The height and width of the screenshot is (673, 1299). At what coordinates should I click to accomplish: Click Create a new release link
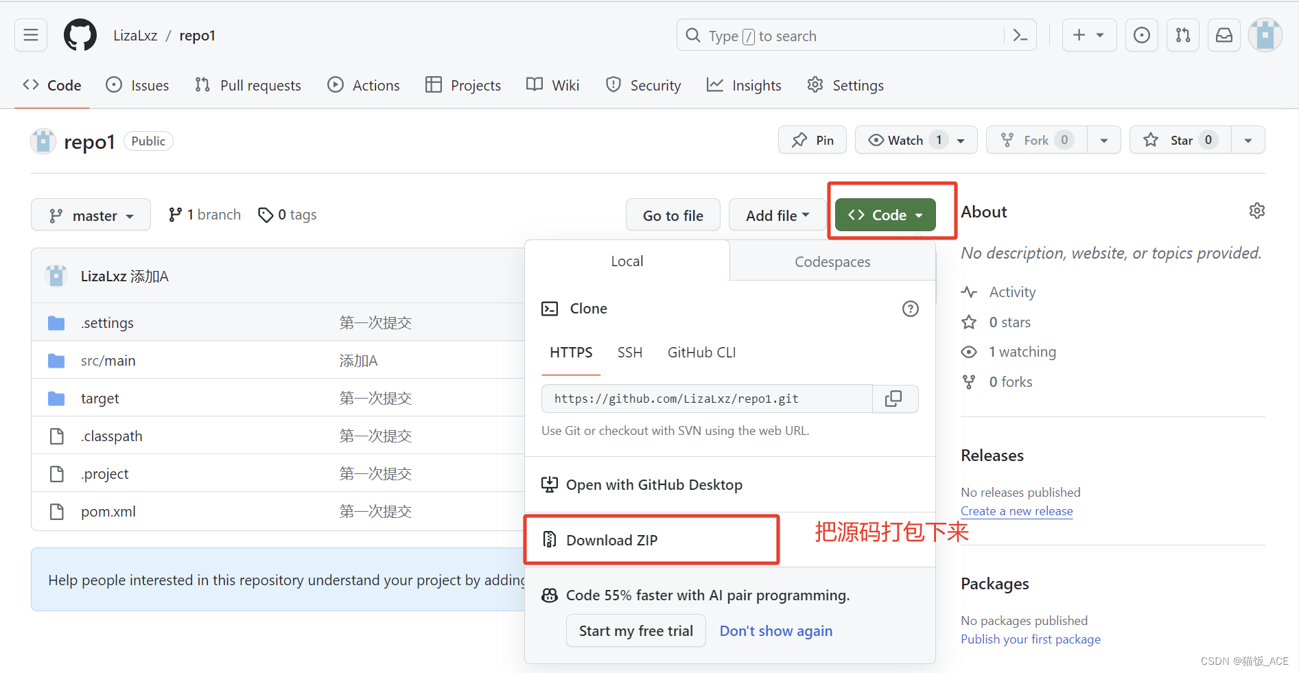(1016, 511)
